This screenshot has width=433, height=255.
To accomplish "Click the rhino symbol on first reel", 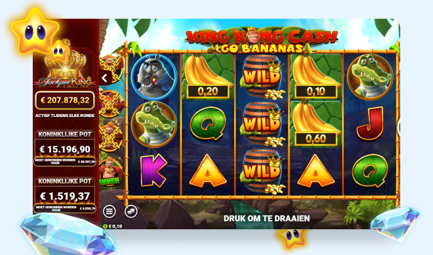I will click(154, 77).
